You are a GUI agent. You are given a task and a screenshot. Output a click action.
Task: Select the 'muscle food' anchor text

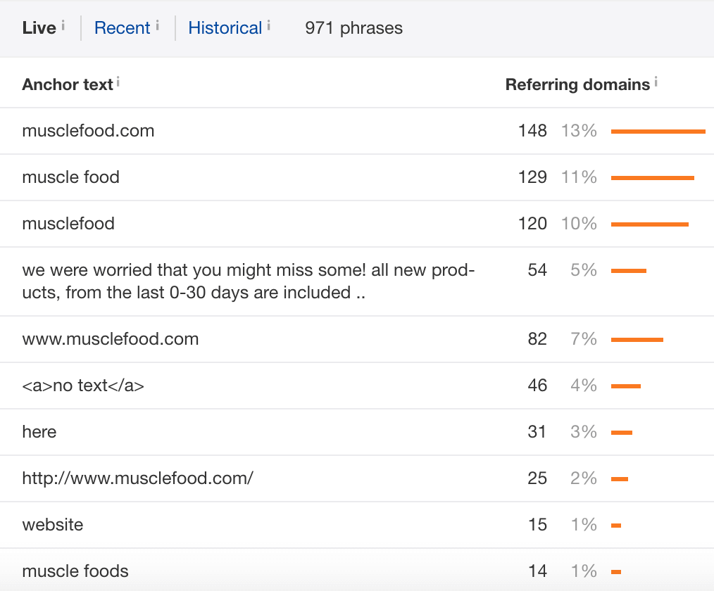point(70,177)
